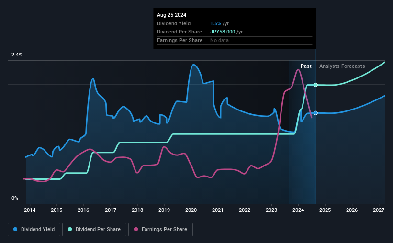Select the teal dividend per share data point marker
This screenshot has height=243, width=393.
point(315,85)
